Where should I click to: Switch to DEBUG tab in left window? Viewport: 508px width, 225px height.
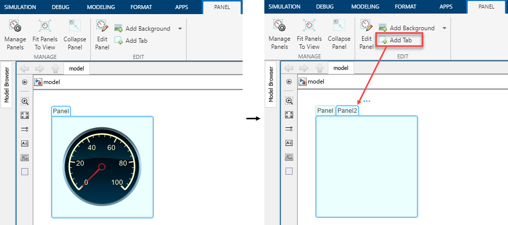click(x=60, y=7)
